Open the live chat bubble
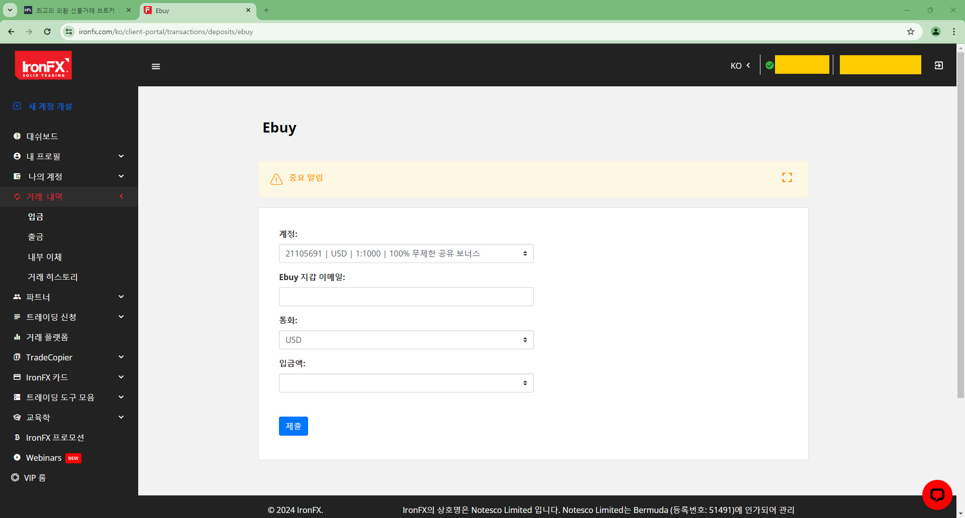This screenshot has width=965, height=518. (937, 495)
